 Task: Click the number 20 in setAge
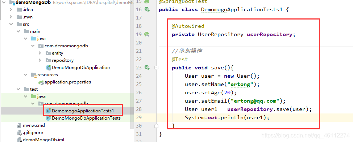pyautogui.click(x=227, y=92)
